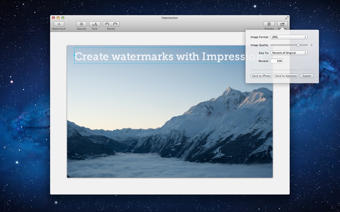This screenshot has width=340, height=212.
Task: Close the Impression window
Action: coord(54,18)
